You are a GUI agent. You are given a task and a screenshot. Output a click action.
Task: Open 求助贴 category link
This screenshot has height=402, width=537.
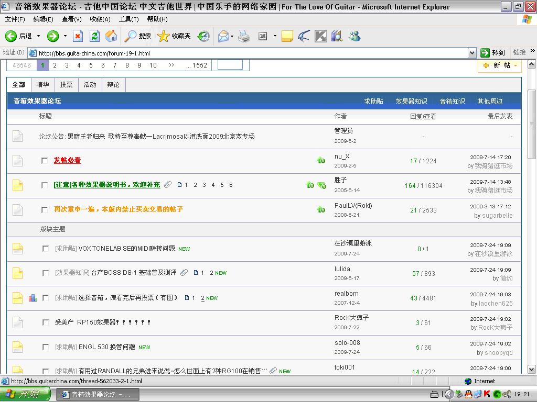(x=373, y=101)
